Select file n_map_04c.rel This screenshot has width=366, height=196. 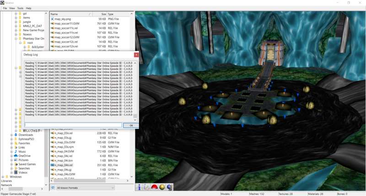[x=64, y=156]
